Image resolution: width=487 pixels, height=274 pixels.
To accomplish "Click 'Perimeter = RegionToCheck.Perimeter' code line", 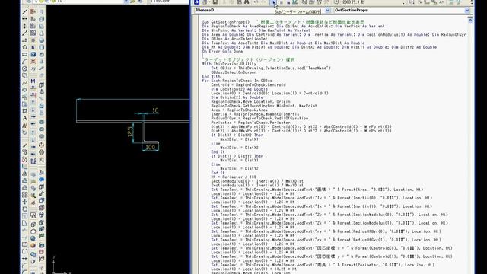I will coord(250,123).
